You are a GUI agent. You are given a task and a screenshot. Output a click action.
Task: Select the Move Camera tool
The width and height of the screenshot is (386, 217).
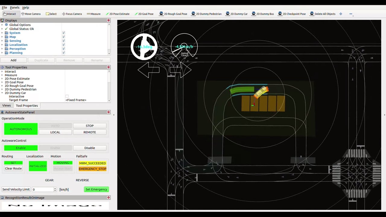point(31,14)
